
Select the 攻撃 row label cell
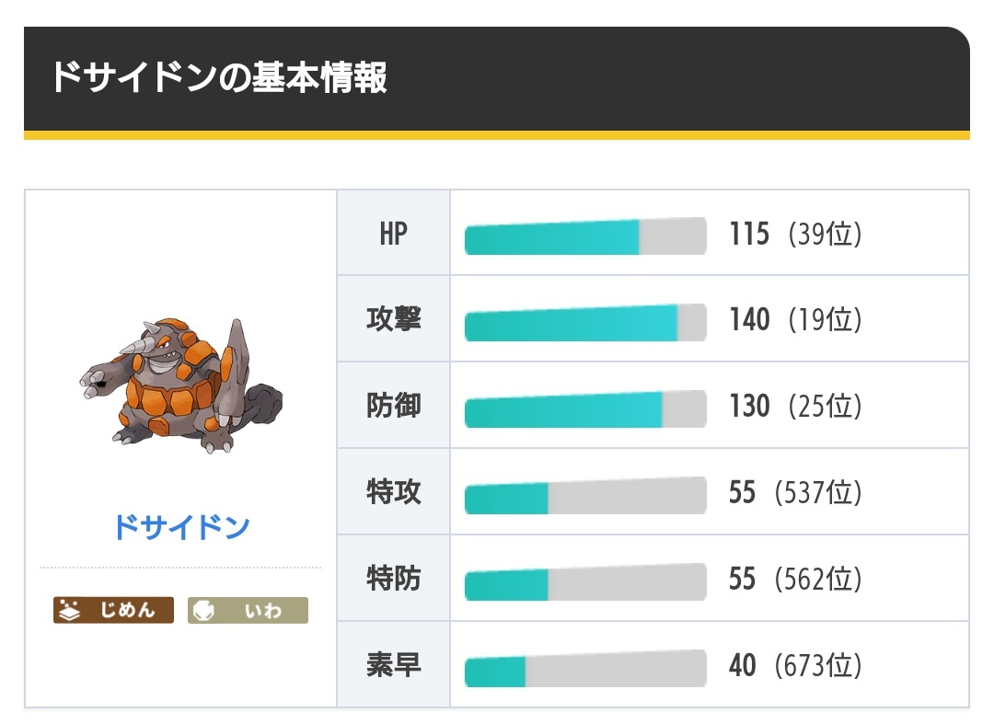tap(394, 318)
